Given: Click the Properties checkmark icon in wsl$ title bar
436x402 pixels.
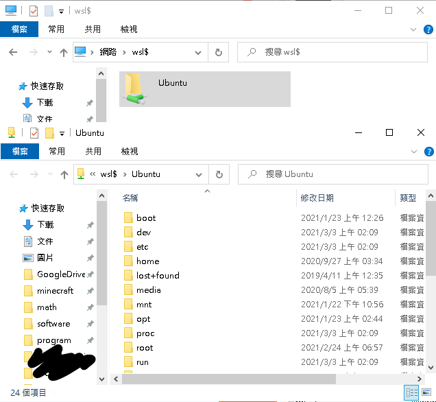Looking at the screenshot, I should [34, 11].
